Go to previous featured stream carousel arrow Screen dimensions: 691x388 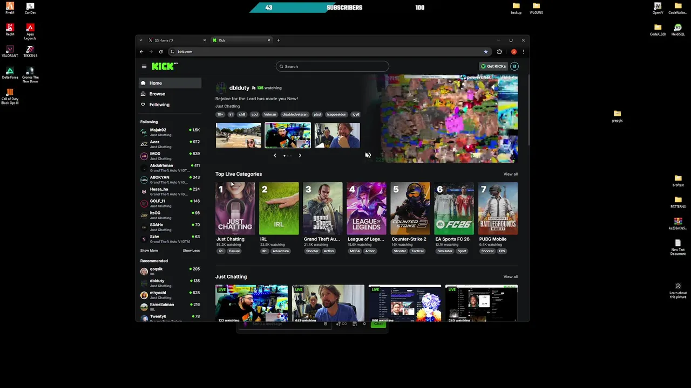[275, 155]
